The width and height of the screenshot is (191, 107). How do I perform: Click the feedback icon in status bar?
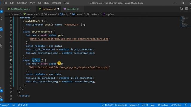186,105
